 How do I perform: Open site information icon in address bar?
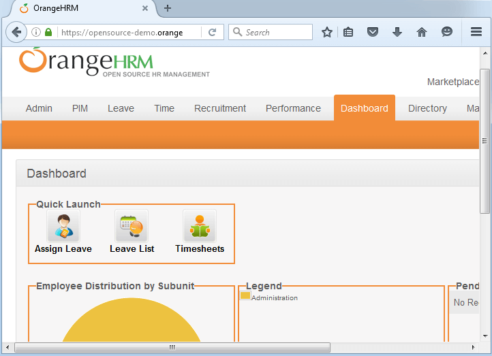point(36,32)
